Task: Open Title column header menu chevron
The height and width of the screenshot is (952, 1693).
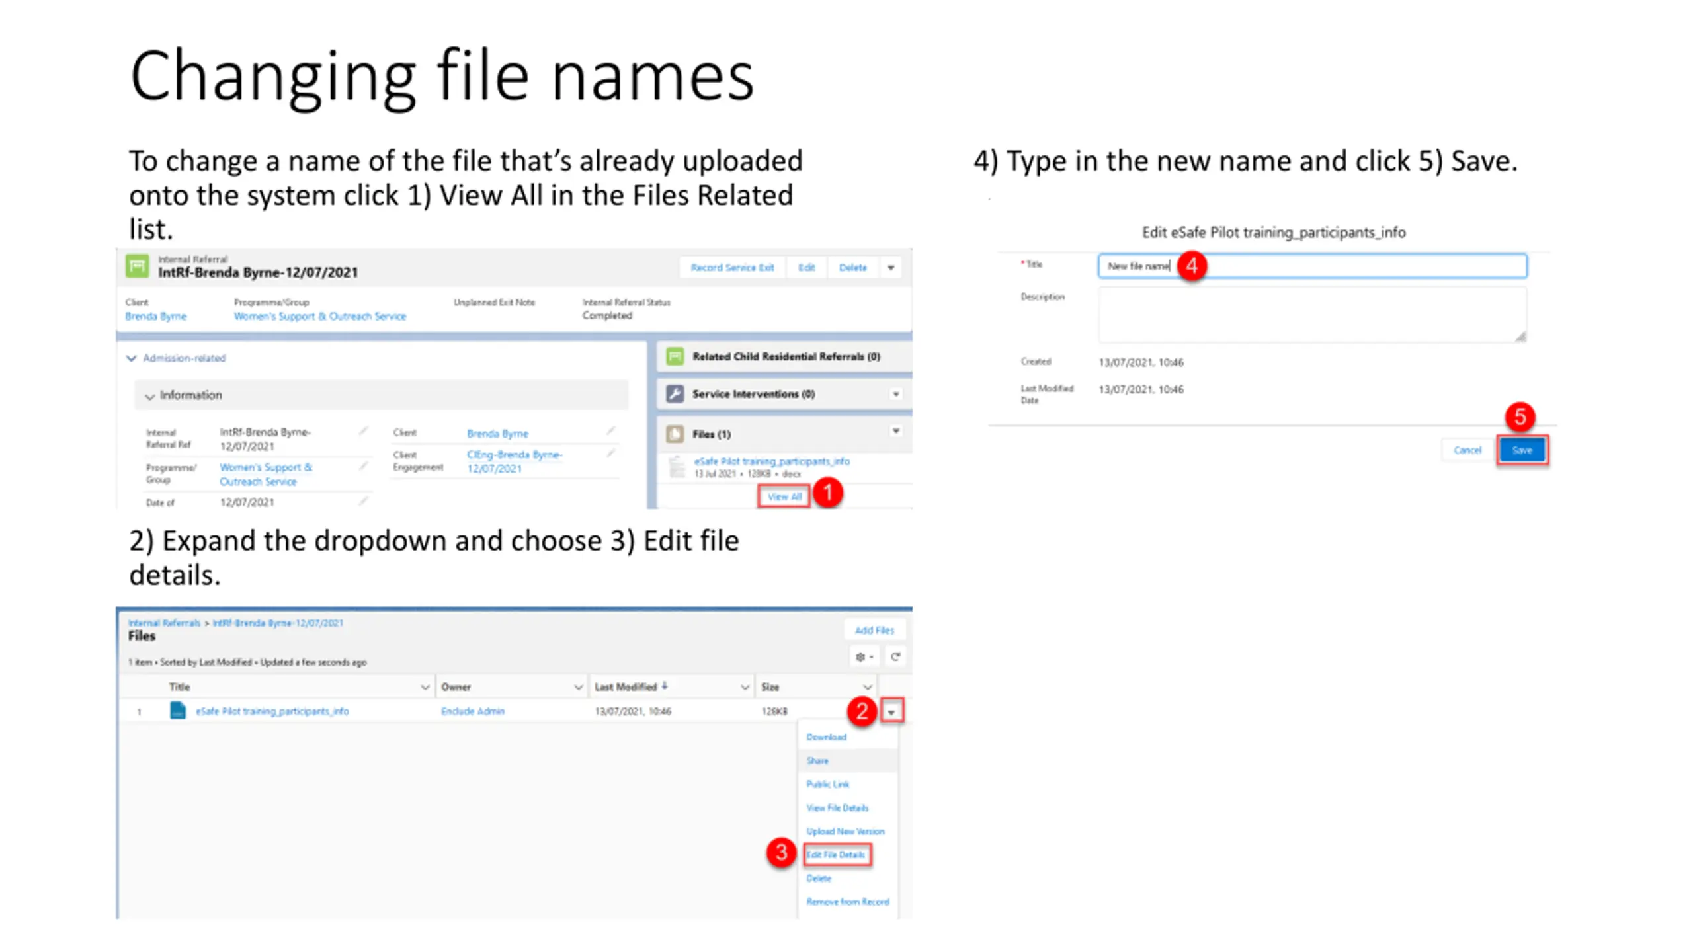Action: 425,687
